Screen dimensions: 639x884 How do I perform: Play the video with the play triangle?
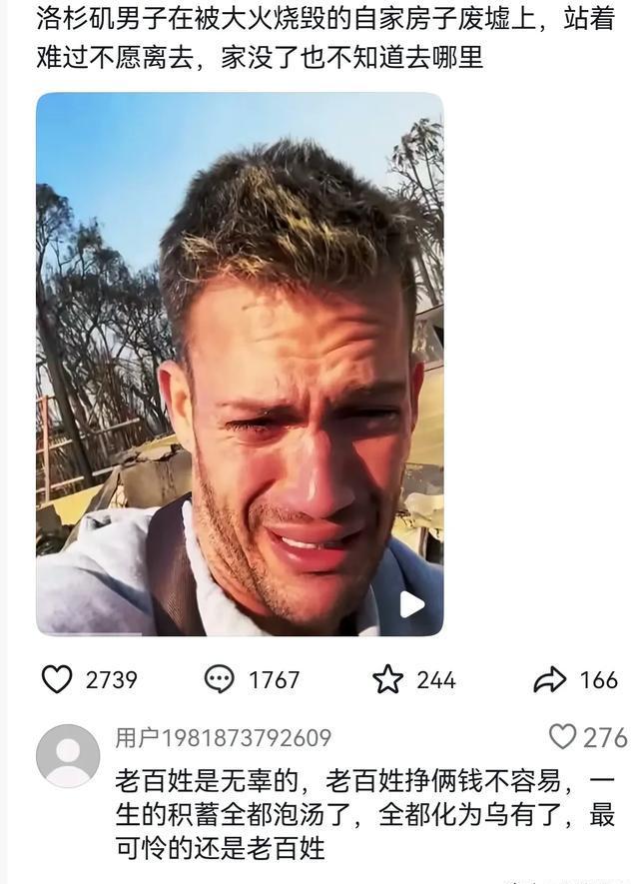tap(412, 604)
